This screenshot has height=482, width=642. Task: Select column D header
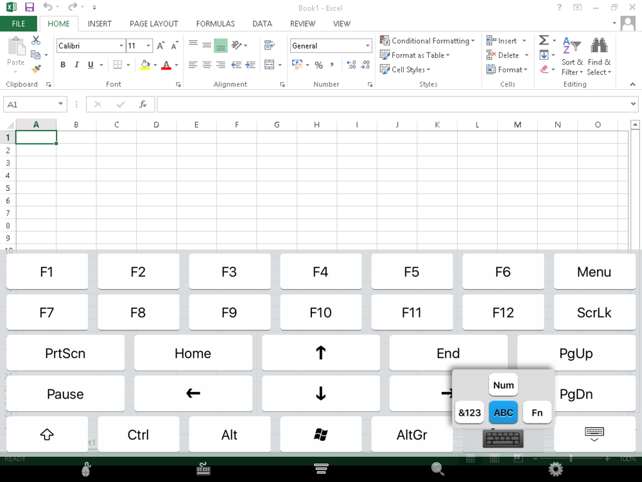(157, 125)
